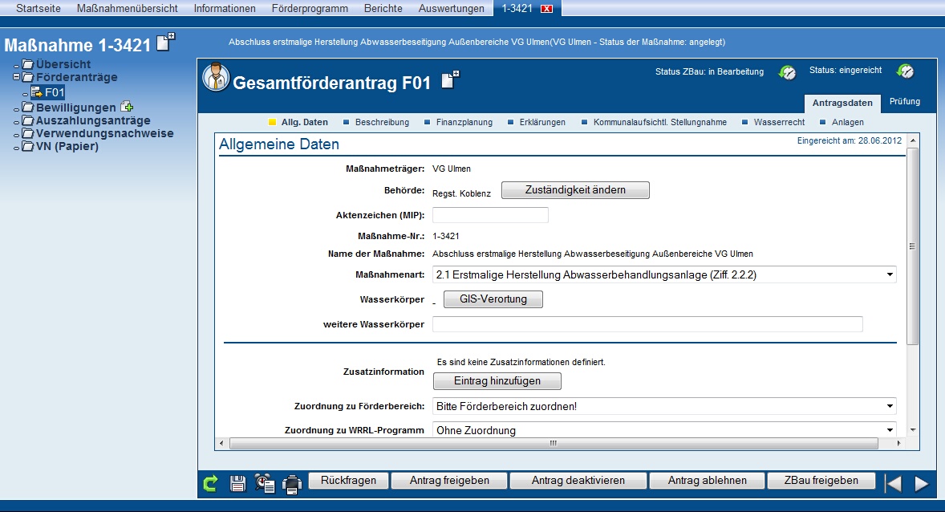This screenshot has width=945, height=512.
Task: Open the Verwendungsnachweise folder
Action: tap(105, 133)
